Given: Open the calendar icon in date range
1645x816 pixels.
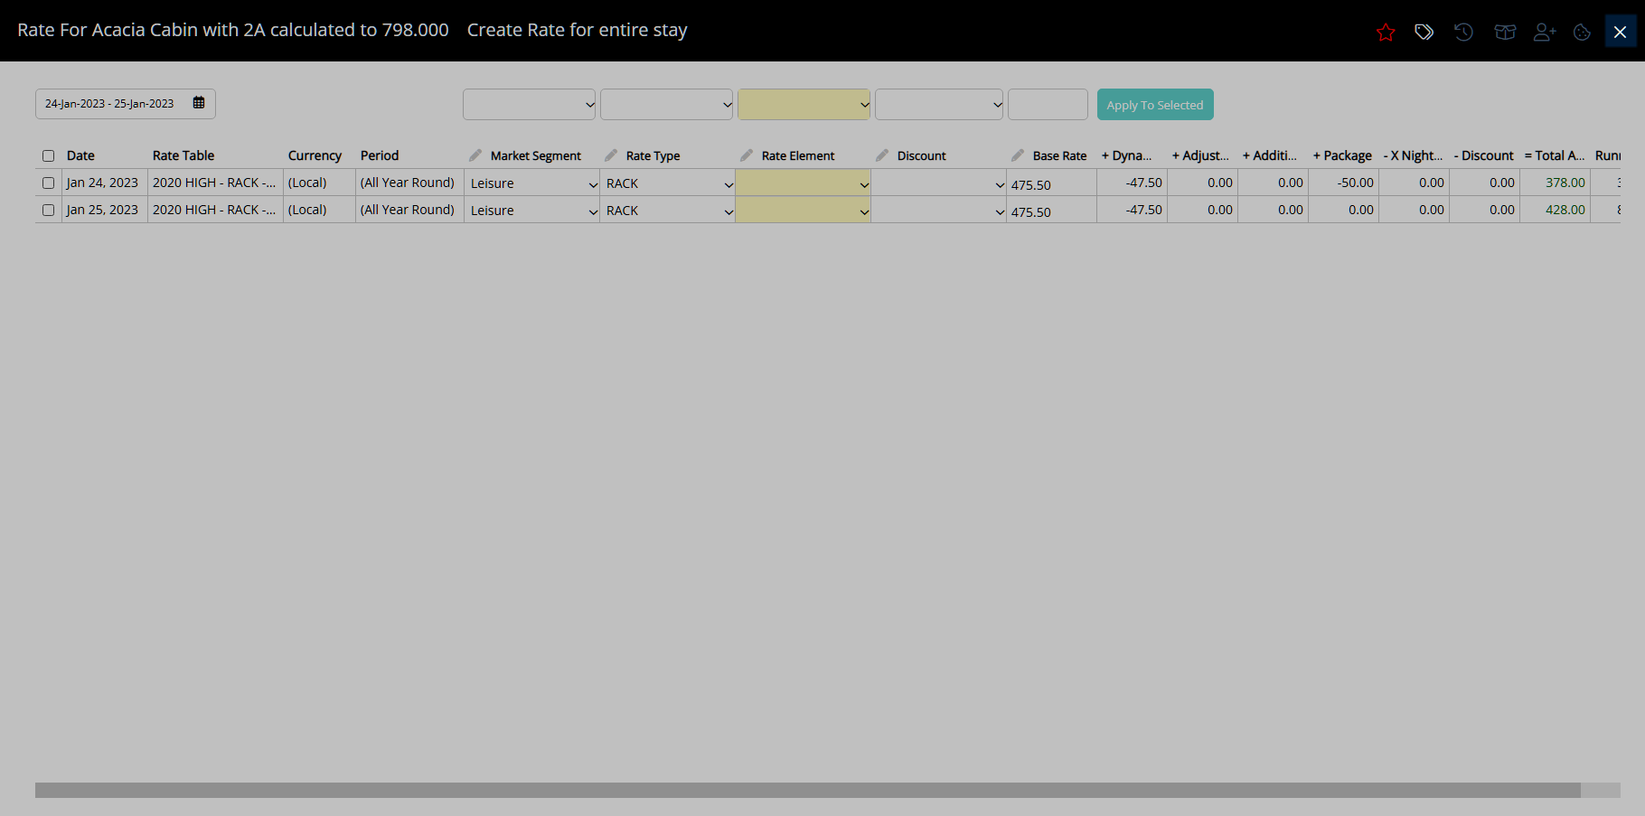Looking at the screenshot, I should tap(199, 103).
